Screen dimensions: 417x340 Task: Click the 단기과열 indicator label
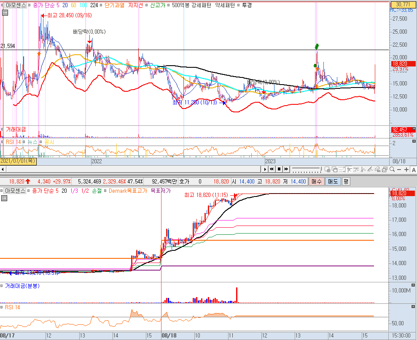pos(114,5)
